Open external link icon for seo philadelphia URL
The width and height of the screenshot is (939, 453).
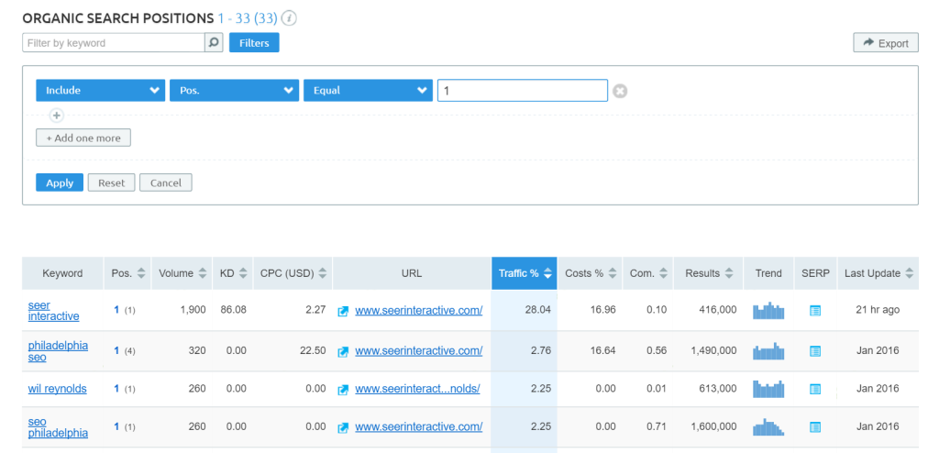click(x=343, y=427)
